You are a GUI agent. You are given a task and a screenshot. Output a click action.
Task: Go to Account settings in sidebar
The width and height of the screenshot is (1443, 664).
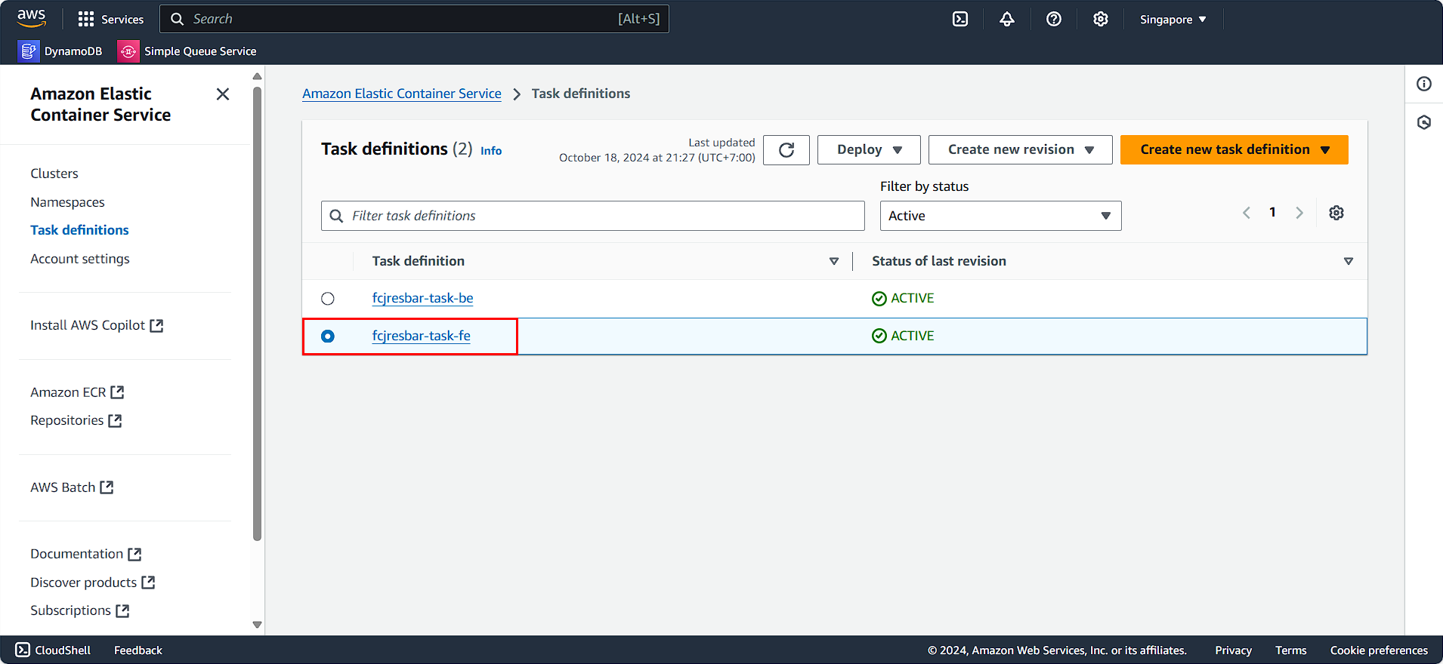[80, 259]
